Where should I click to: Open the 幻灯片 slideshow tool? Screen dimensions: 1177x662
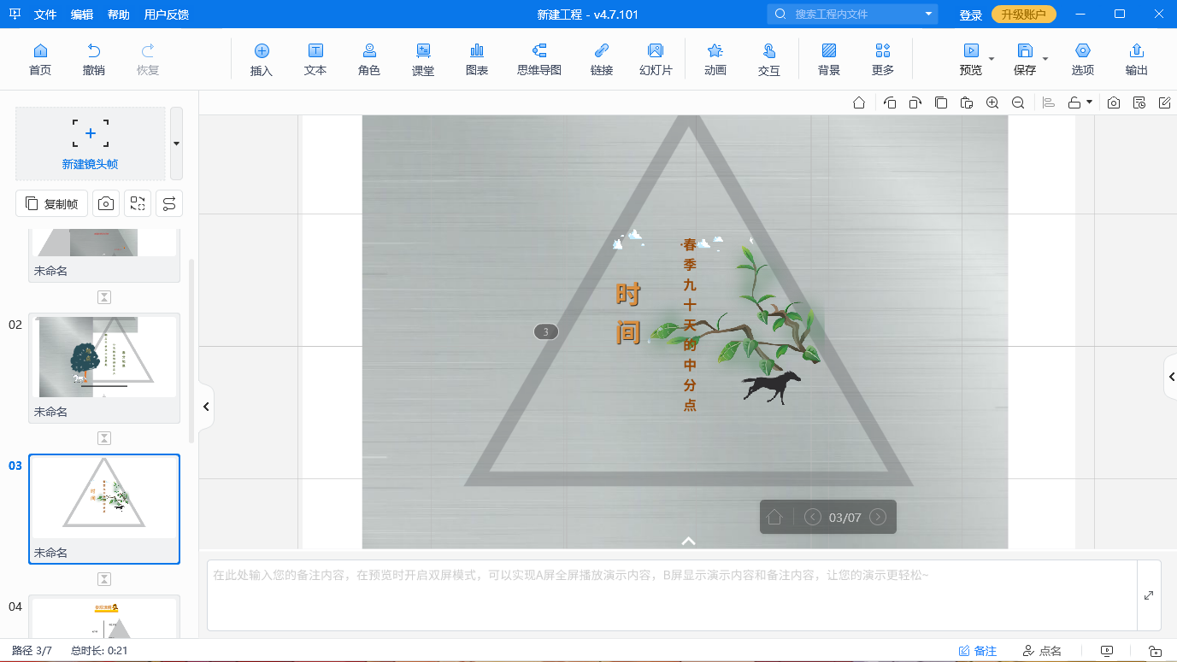[x=656, y=59]
